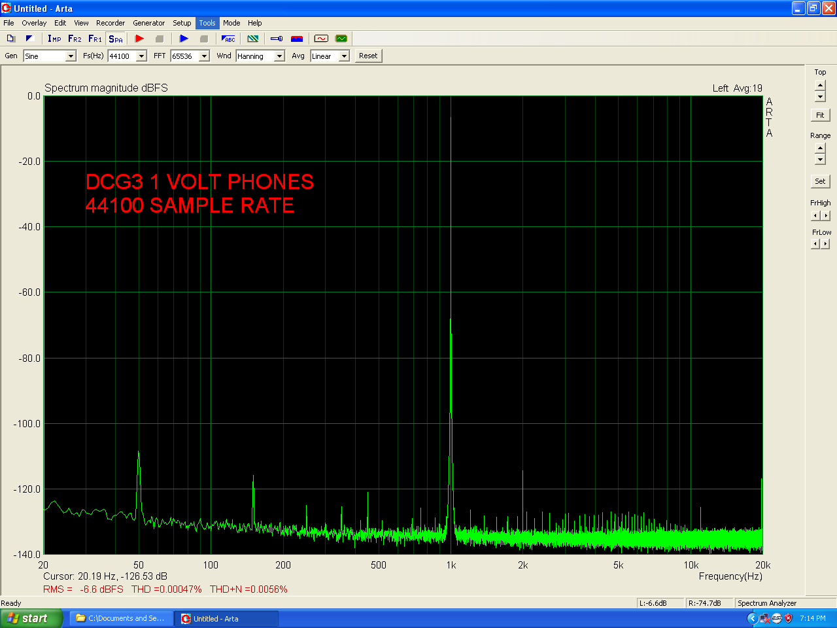Image resolution: width=837 pixels, height=628 pixels.
Task: Open the Overlay menu
Action: pyautogui.click(x=34, y=23)
